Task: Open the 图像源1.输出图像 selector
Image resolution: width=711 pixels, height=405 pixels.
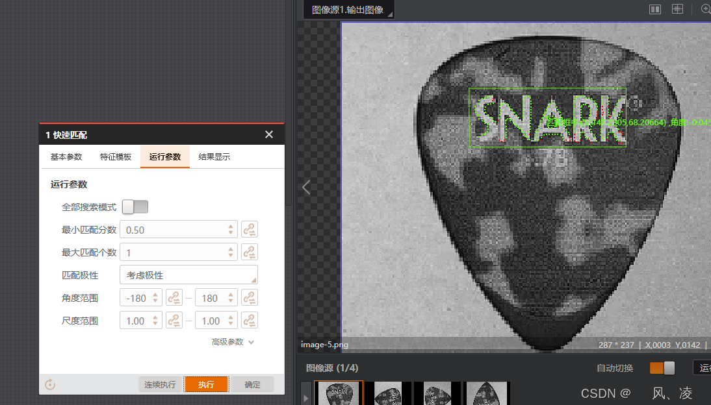Action: tap(348, 10)
